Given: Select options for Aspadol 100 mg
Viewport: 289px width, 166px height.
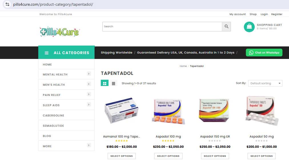Looking at the screenshot, I should (168, 156).
